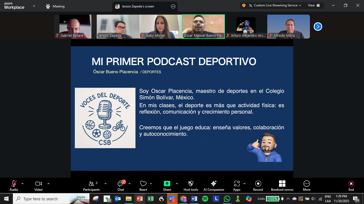
Task: Open Custom Live Streaming Service menu
Action: [275, 5]
